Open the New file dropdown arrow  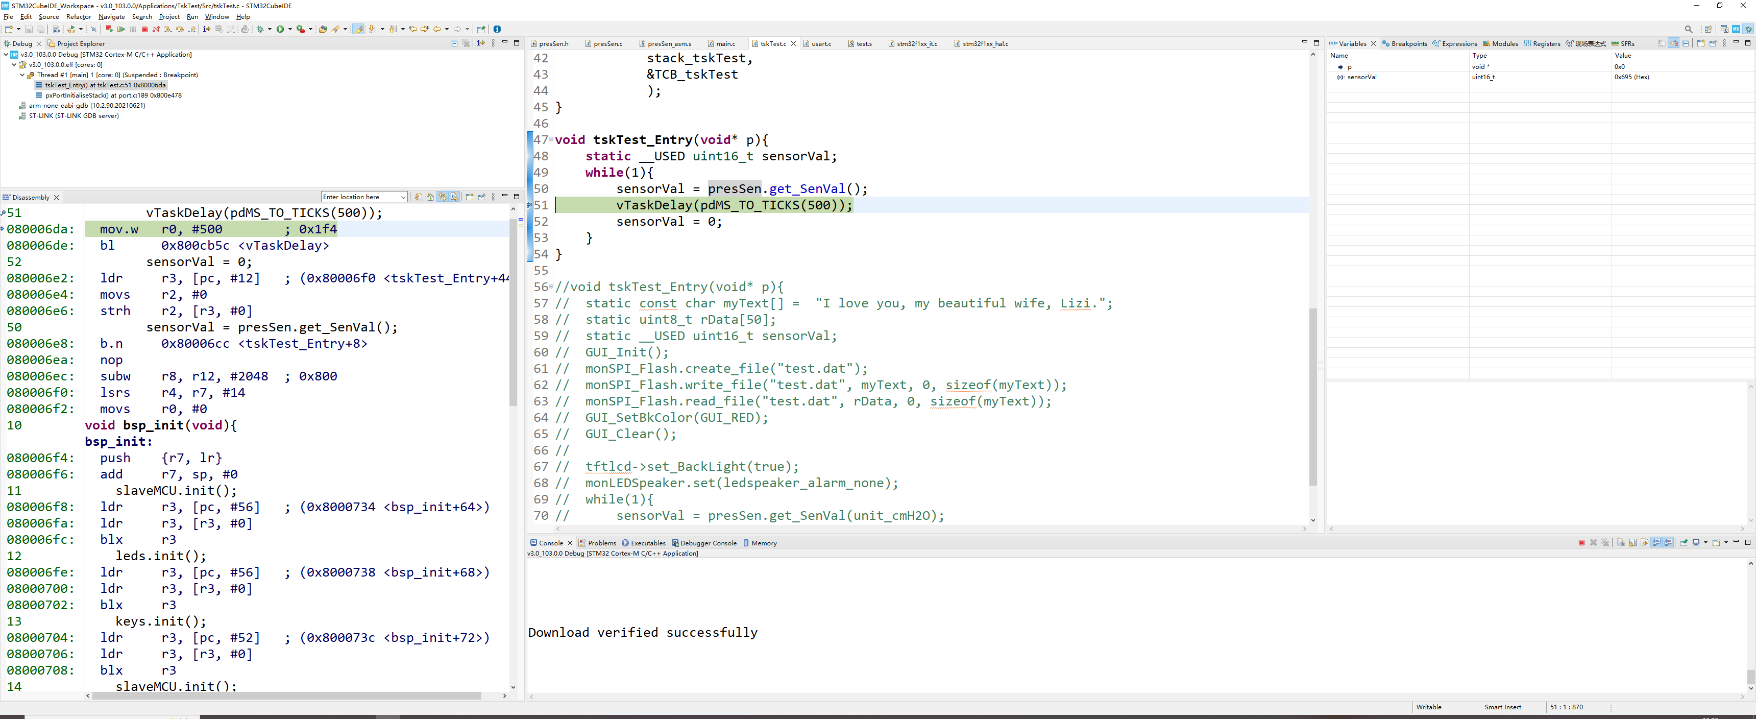tap(18, 29)
